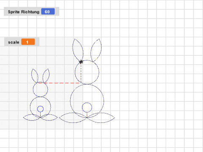Click the scale variable monitor label
This screenshot has height=152, width=203.
(14, 42)
